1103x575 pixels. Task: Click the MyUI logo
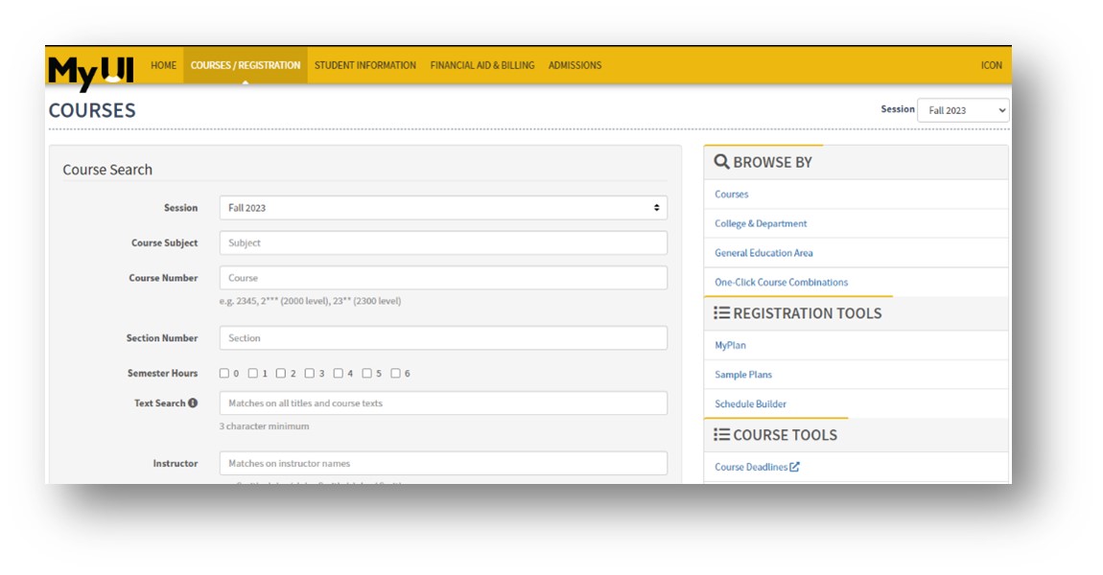[91, 70]
